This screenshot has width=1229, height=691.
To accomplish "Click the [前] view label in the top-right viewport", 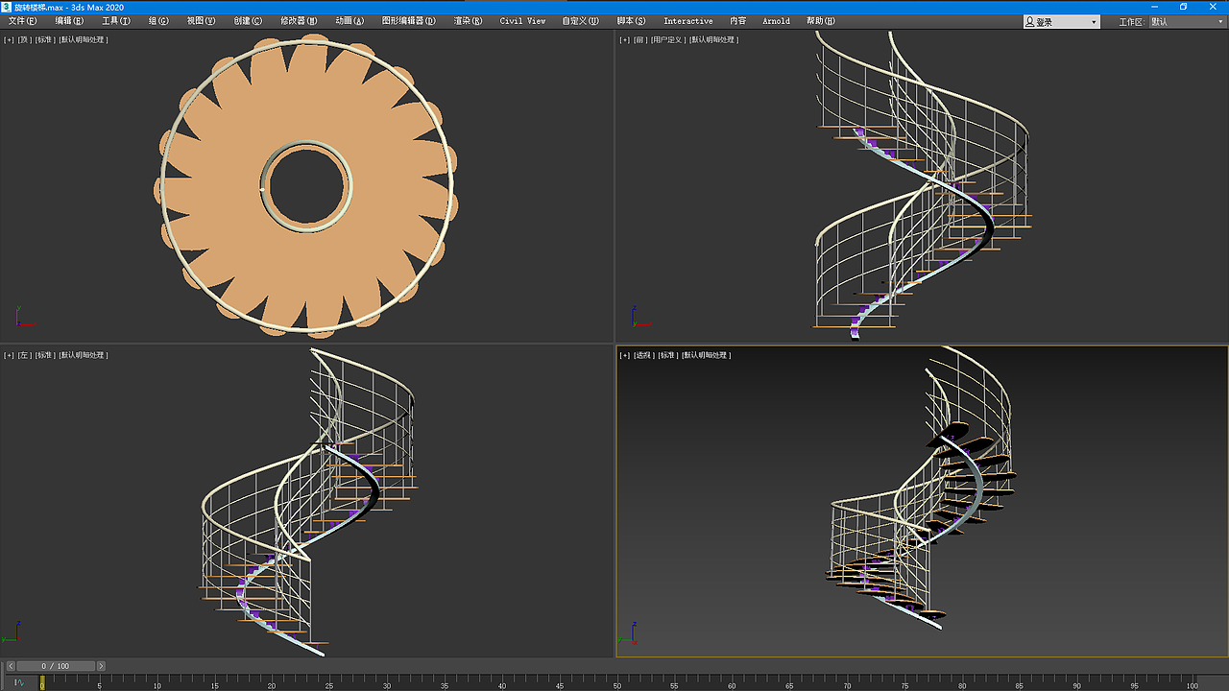I will 640,39.
